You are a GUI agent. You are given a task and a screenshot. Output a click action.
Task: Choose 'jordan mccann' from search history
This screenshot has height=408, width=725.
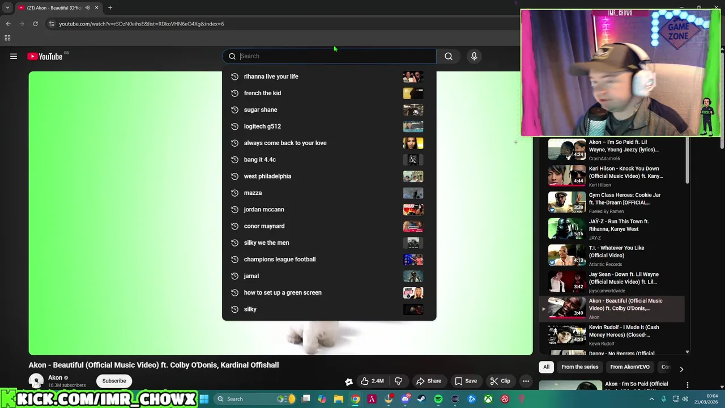329,209
